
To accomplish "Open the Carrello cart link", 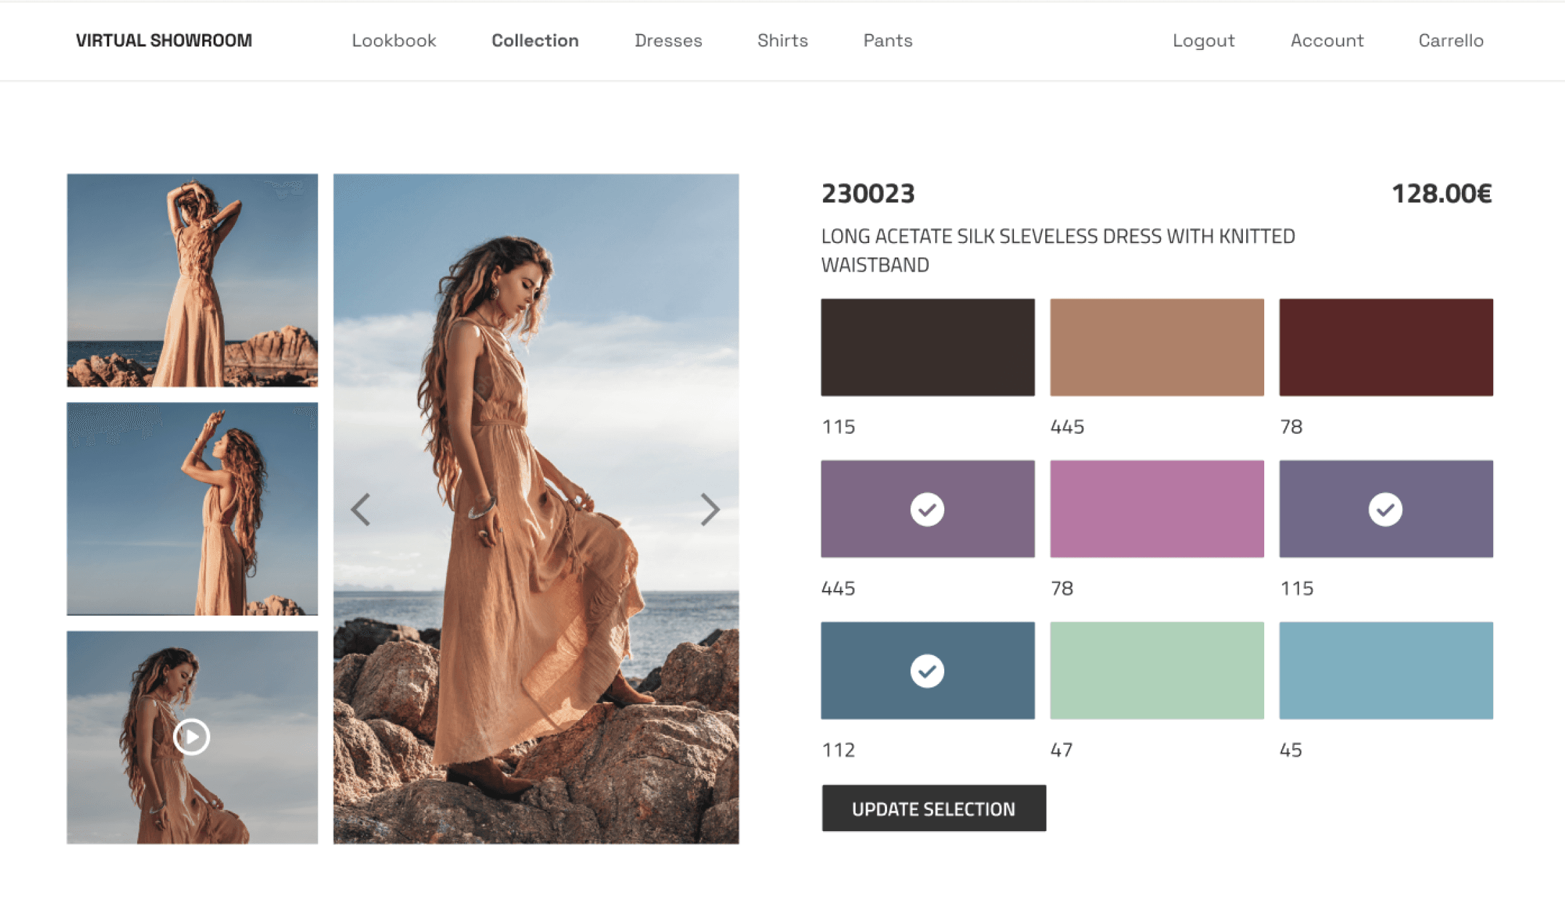I will coord(1451,41).
